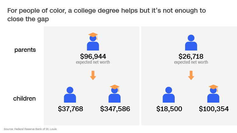Click the graduate child icon above $100,354
The image size is (237, 133).
click(213, 94)
